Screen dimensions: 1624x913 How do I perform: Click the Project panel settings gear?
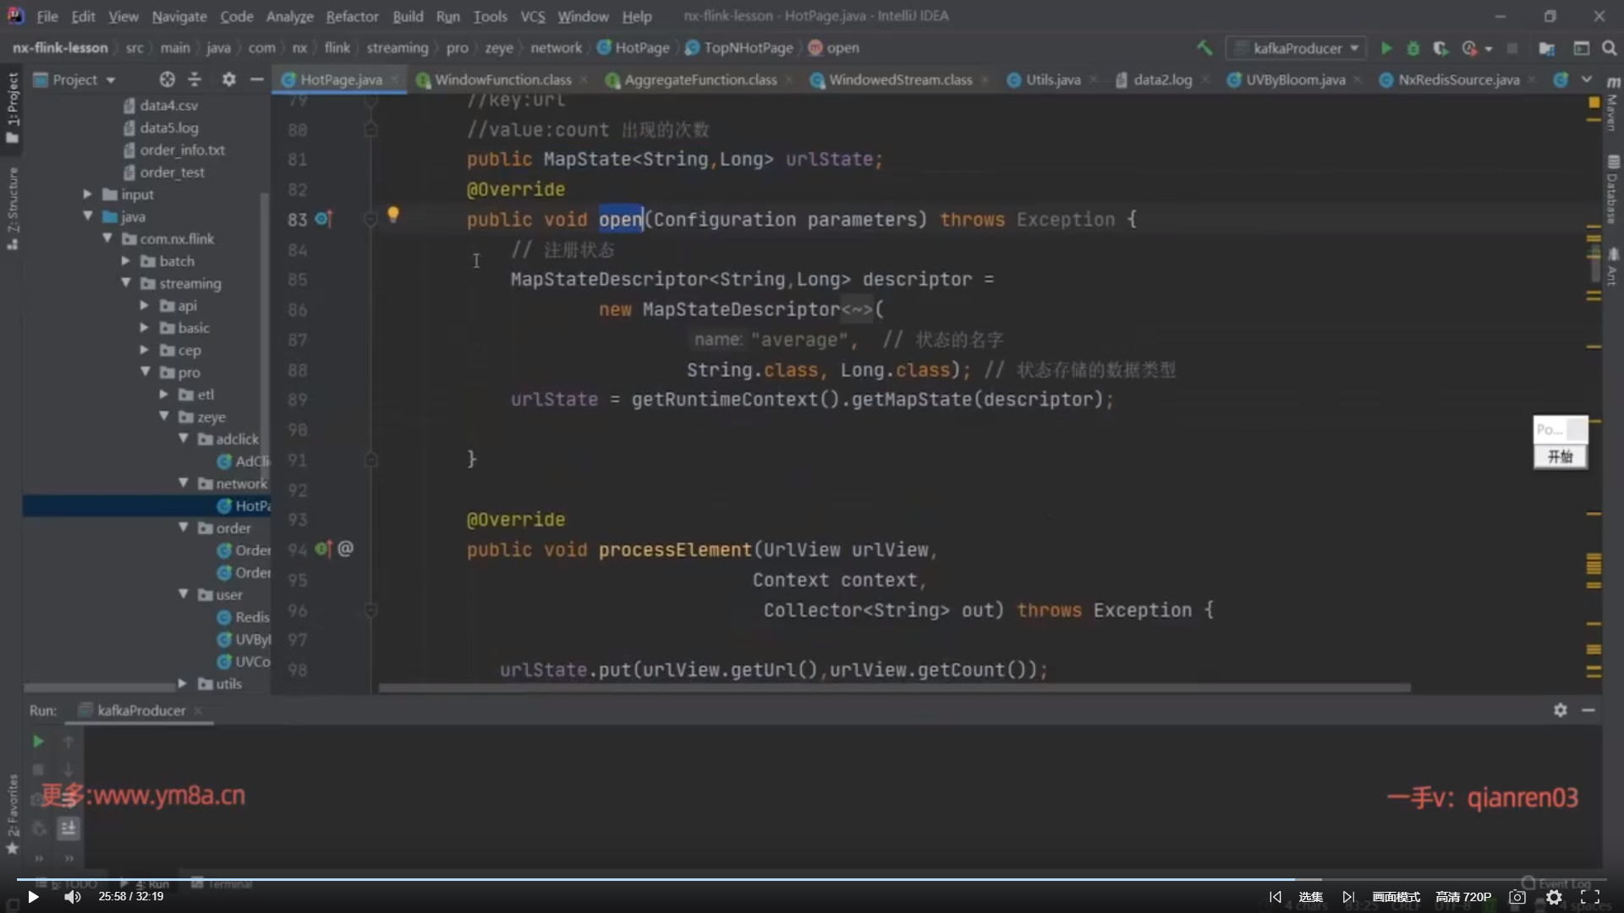228,79
